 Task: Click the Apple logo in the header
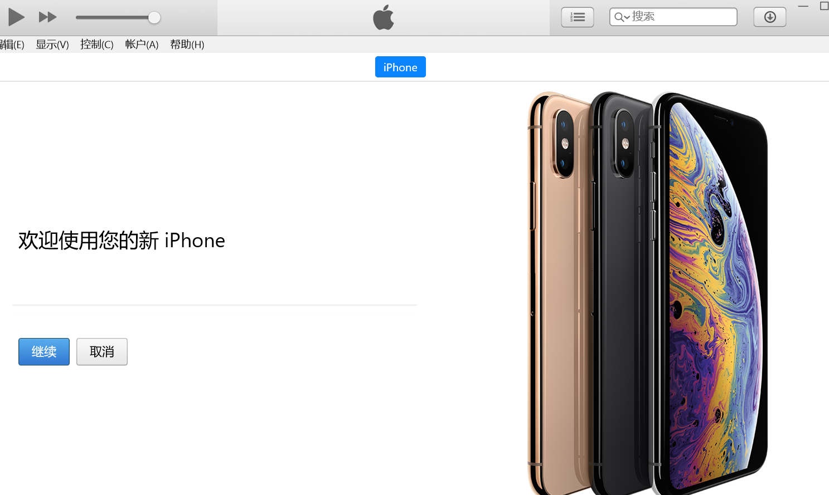tap(384, 17)
